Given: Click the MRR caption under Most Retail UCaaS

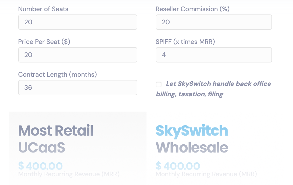Looking at the screenshot, I should coord(69,174).
